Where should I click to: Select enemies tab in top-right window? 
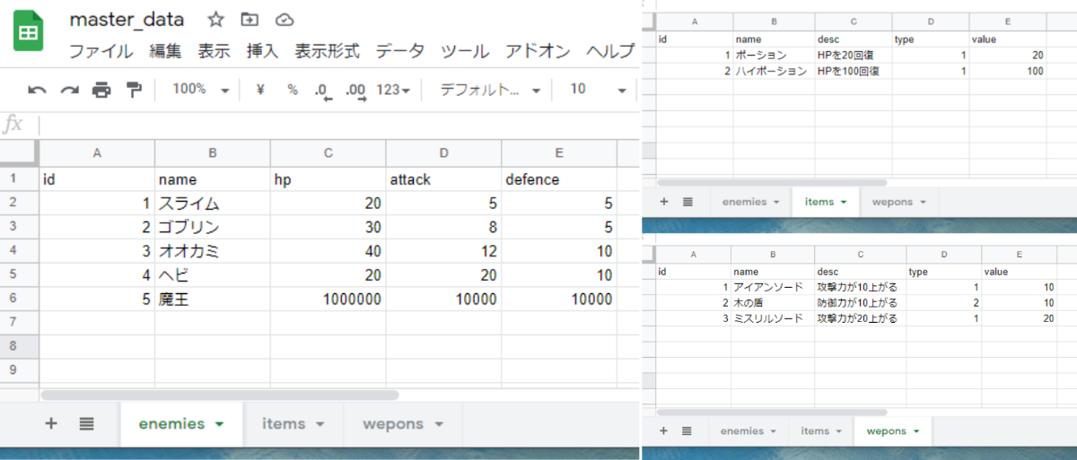click(x=750, y=202)
